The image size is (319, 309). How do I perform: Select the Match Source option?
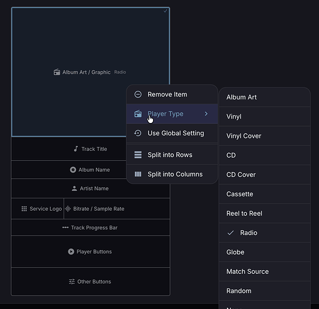coord(265,271)
